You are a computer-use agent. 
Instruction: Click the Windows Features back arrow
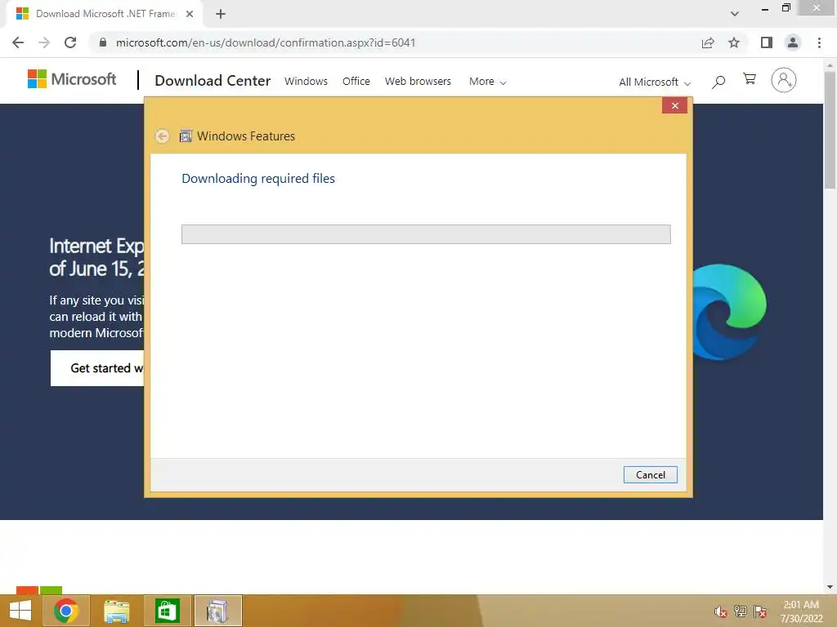[x=163, y=136]
